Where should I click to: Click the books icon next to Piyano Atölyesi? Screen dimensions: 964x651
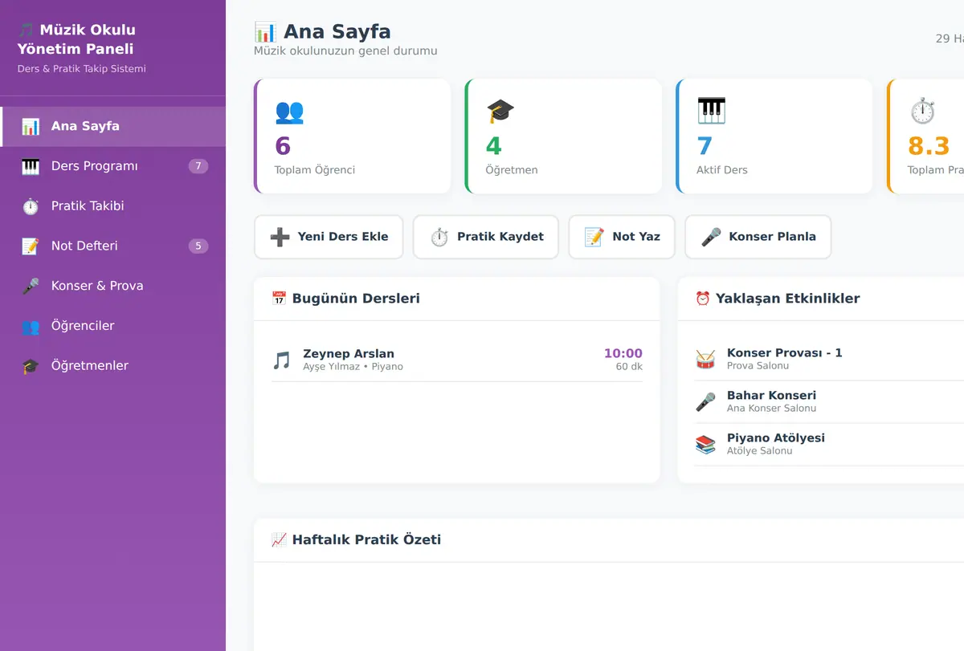(705, 444)
